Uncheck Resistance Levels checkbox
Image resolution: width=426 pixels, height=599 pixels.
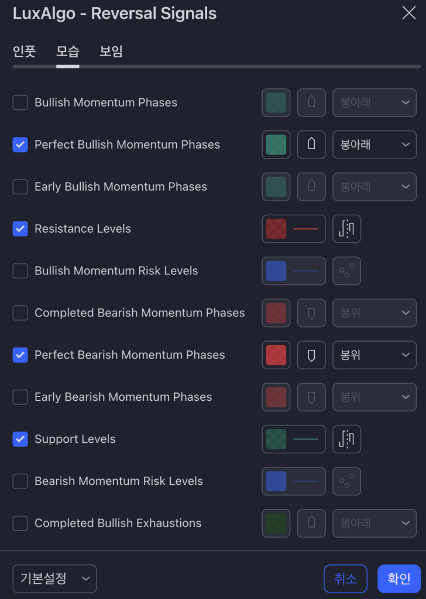[20, 229]
